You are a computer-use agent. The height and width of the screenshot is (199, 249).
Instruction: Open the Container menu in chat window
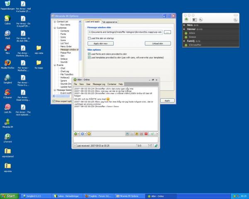(112, 84)
